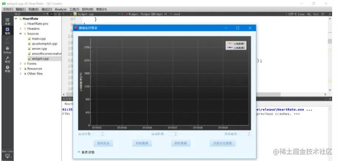Click the kit selector monitor icon
The image size is (338, 161).
pyautogui.click(x=7, y=156)
